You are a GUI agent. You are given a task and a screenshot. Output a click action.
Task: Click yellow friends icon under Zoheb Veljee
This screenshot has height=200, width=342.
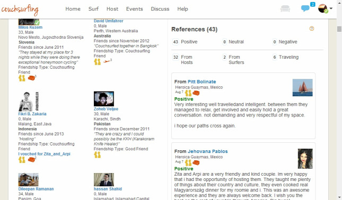(97, 154)
